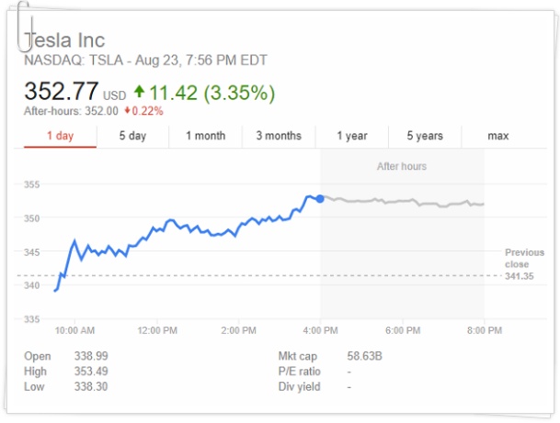Select the 1 day tab
This screenshot has height=423, width=560.
click(x=61, y=136)
